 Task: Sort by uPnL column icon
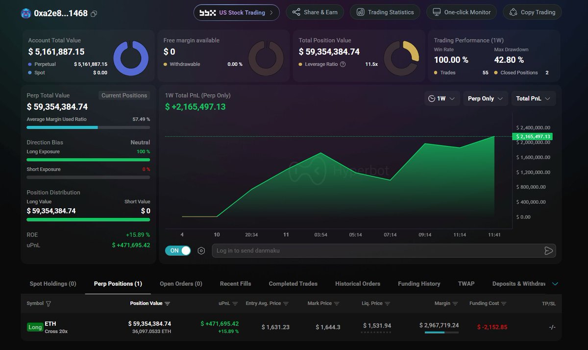235,303
